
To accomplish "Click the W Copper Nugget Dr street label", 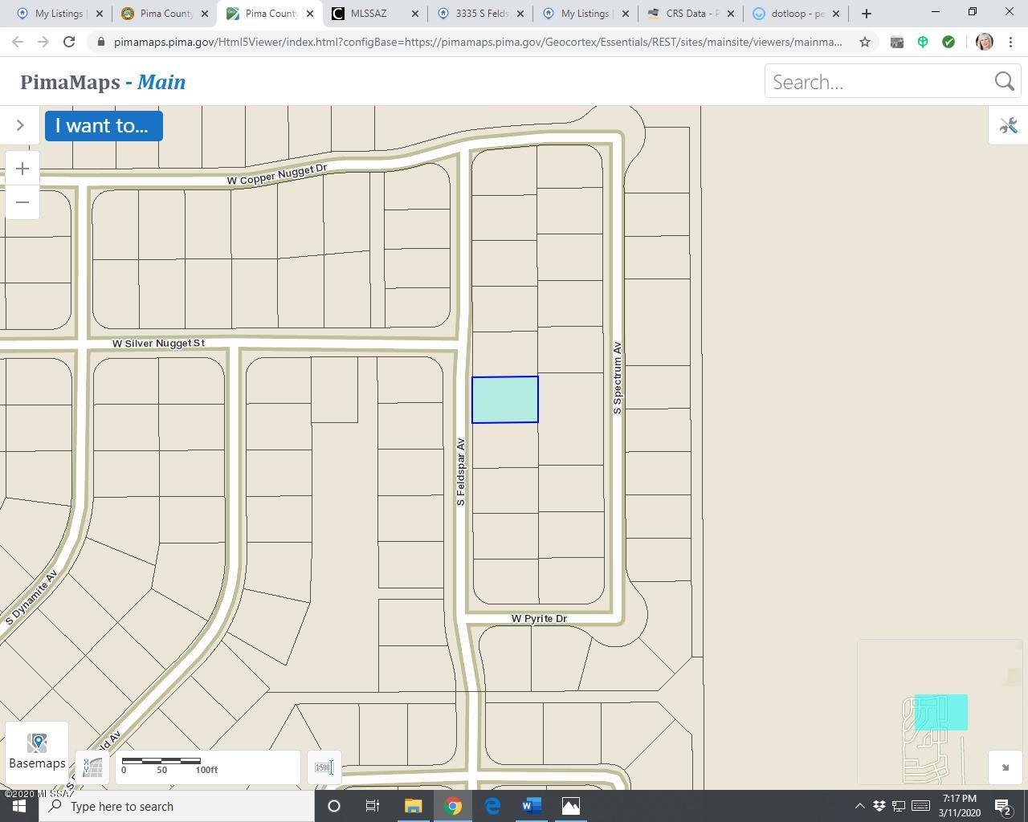I will pos(277,174).
